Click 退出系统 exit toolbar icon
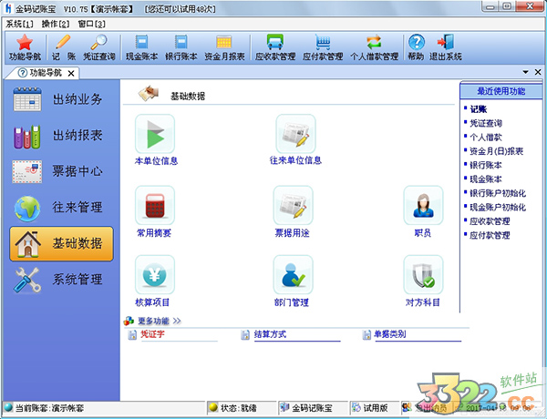The image size is (547, 419). [x=446, y=47]
